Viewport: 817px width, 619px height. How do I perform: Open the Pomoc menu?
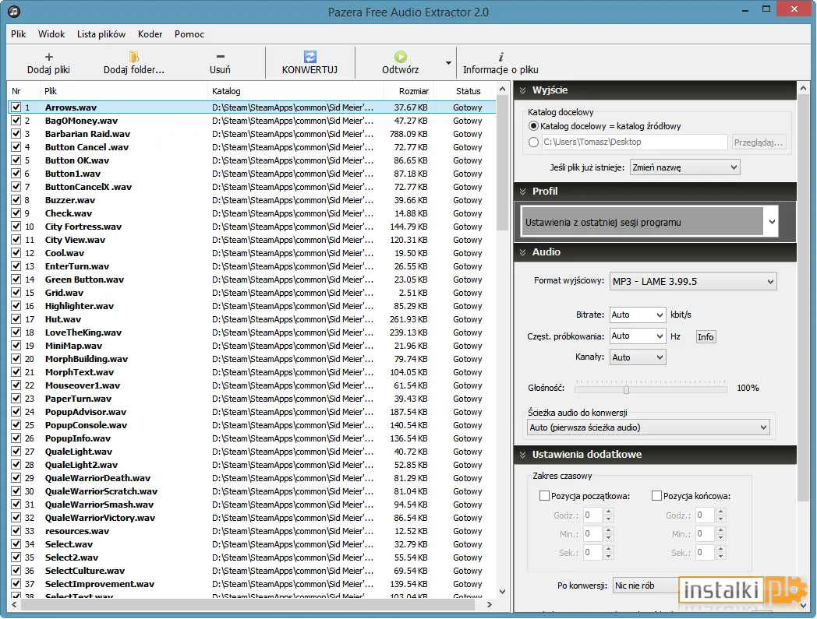[x=189, y=33]
